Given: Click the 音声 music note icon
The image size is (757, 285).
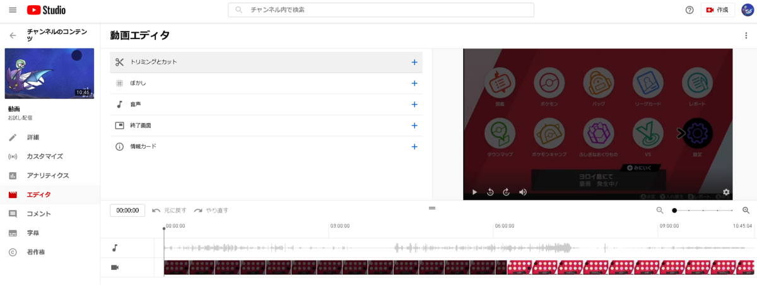Looking at the screenshot, I should click(120, 104).
